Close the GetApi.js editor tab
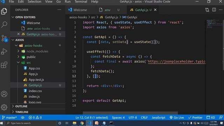 pyautogui.click(x=155, y=10)
